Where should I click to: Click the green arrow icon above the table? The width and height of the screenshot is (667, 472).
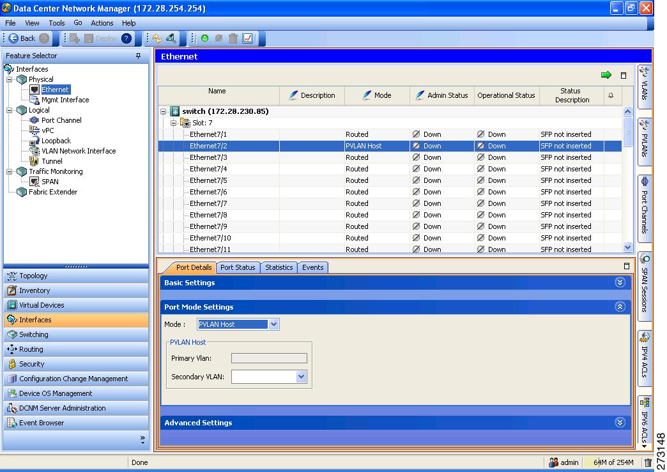606,75
